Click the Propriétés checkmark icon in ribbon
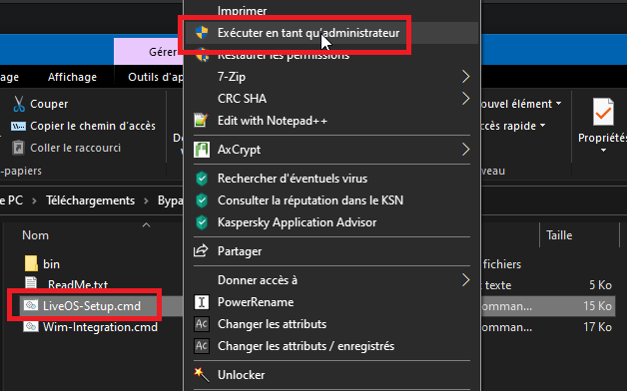 point(603,113)
